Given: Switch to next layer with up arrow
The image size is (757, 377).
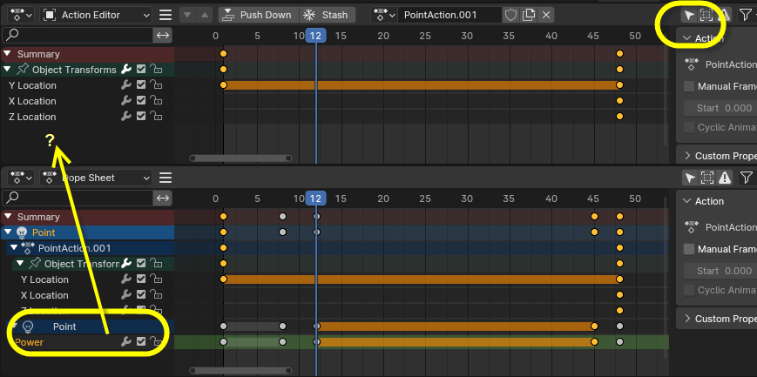Looking at the screenshot, I should click(x=204, y=15).
